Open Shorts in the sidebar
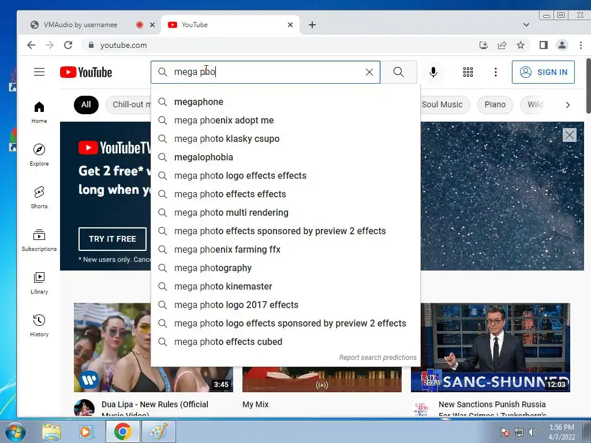This screenshot has width=591, height=443. pos(39,197)
